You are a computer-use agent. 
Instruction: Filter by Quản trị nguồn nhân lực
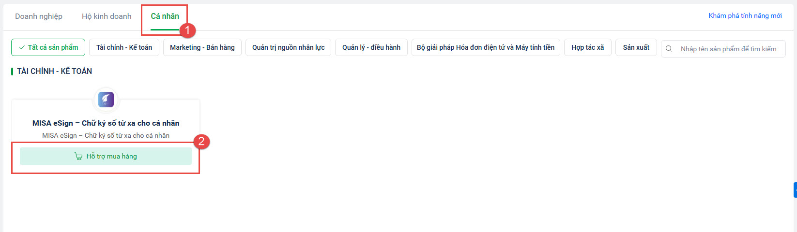289,47
